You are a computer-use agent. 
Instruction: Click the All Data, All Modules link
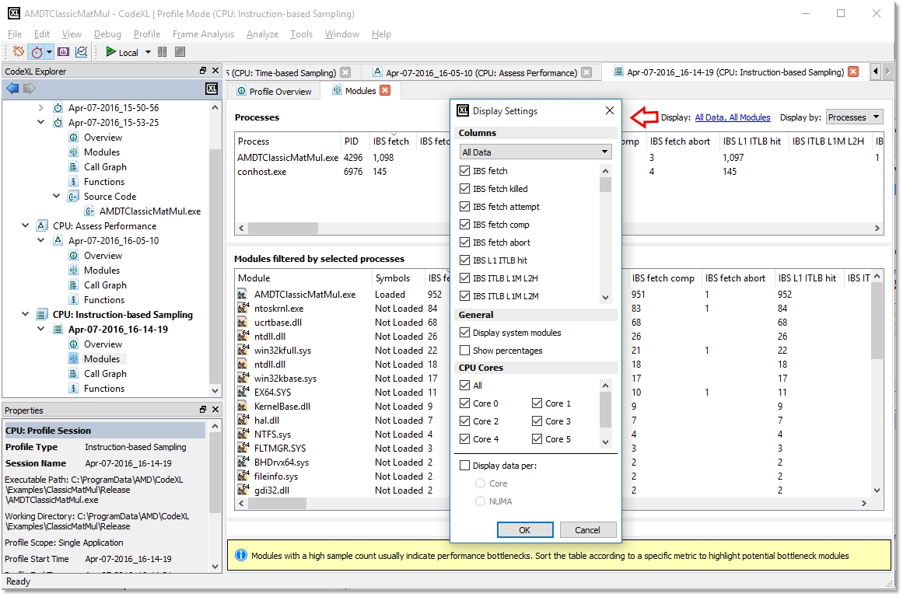(x=733, y=117)
